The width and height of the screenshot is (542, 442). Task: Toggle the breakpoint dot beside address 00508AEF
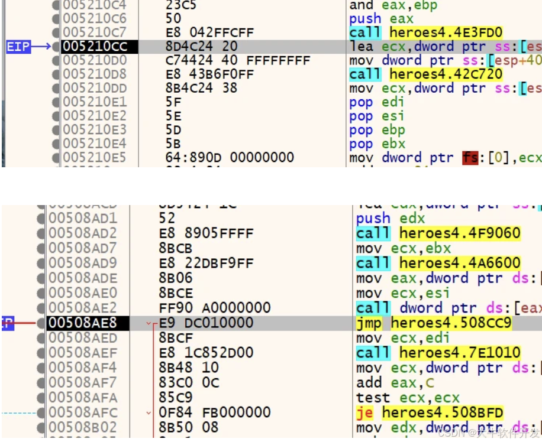(41, 353)
